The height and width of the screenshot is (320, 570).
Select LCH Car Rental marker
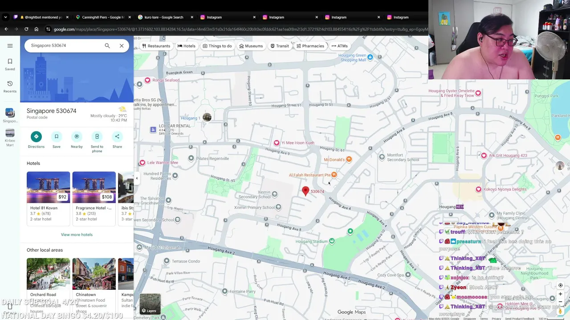click(x=153, y=130)
